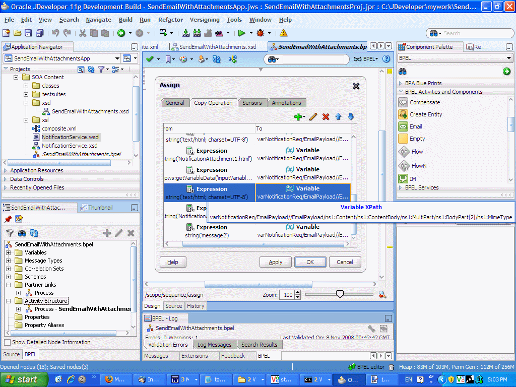Click the green Validate checkmark in BPEL editor
Image resolution: width=516 pixels, height=387 pixels.
pos(150,59)
